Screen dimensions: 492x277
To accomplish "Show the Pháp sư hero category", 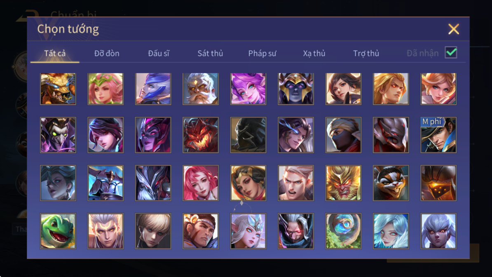I will tap(262, 54).
